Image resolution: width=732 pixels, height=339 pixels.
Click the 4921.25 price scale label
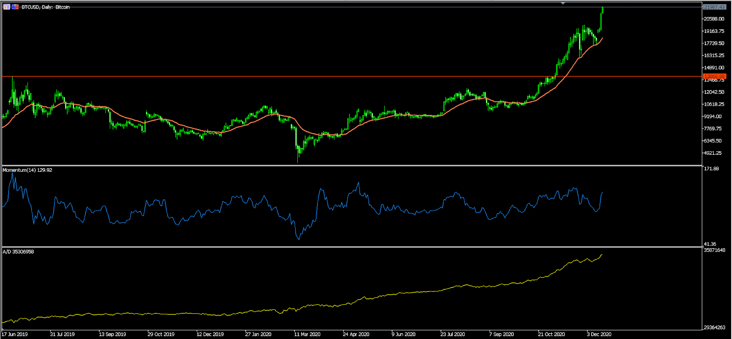(713, 153)
